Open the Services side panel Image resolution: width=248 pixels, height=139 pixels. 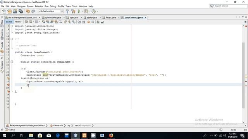click(x=2, y=35)
